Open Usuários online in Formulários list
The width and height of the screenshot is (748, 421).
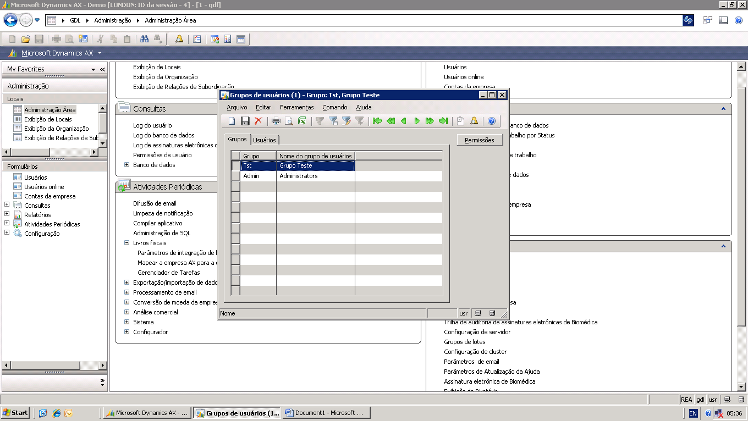[44, 187]
